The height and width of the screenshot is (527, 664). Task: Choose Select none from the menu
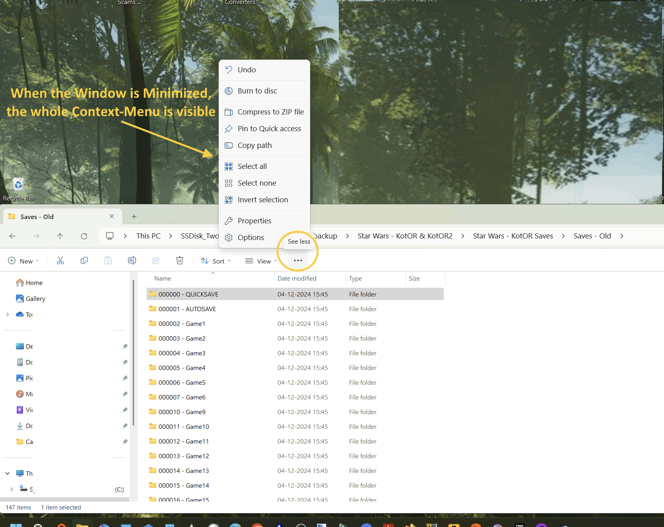click(x=264, y=183)
